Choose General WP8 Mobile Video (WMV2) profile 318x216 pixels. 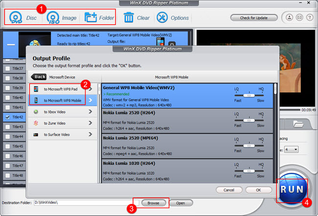pyautogui.click(x=187, y=96)
